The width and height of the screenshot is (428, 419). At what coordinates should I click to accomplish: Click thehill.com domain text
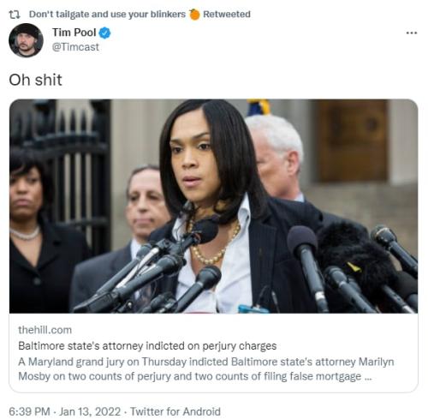[x=45, y=330]
